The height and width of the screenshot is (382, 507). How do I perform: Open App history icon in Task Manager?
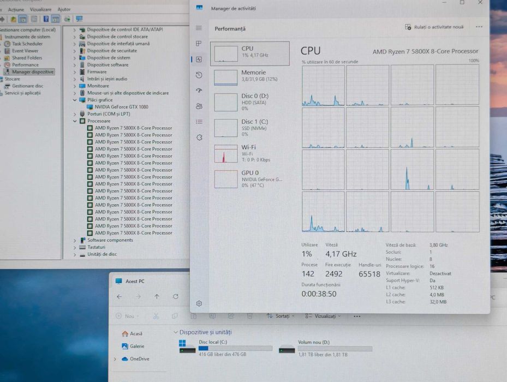[199, 75]
